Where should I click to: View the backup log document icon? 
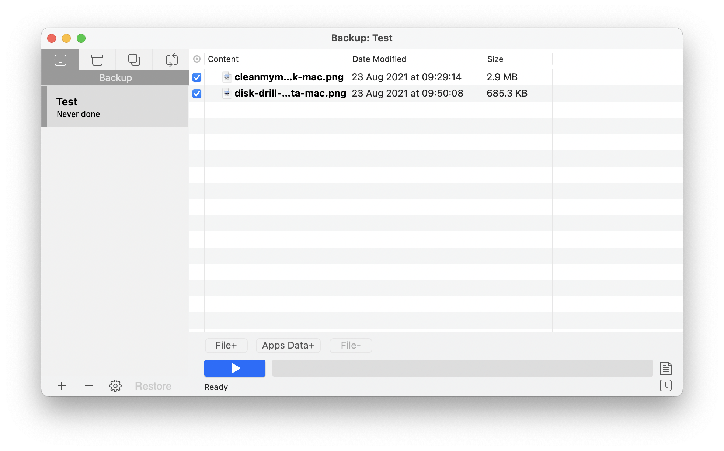click(666, 368)
